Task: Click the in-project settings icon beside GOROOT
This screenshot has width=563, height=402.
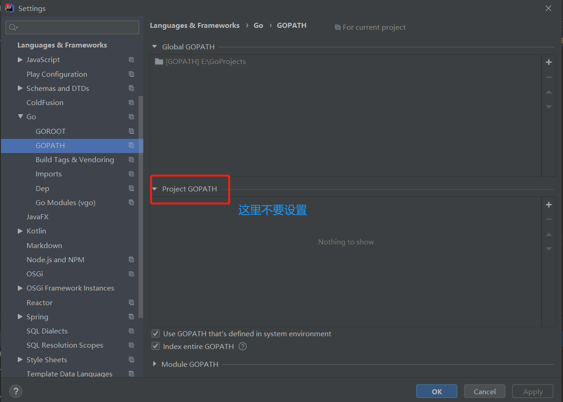Action: [131, 131]
